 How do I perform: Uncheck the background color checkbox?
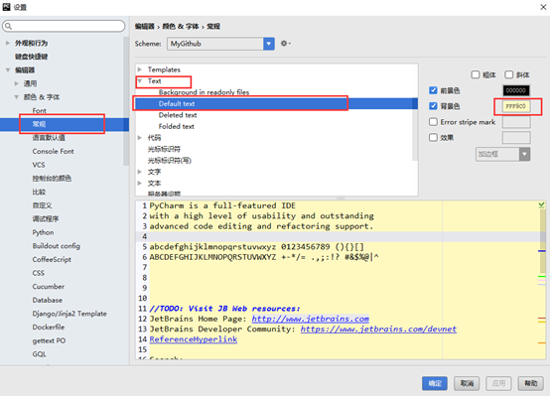pos(433,106)
